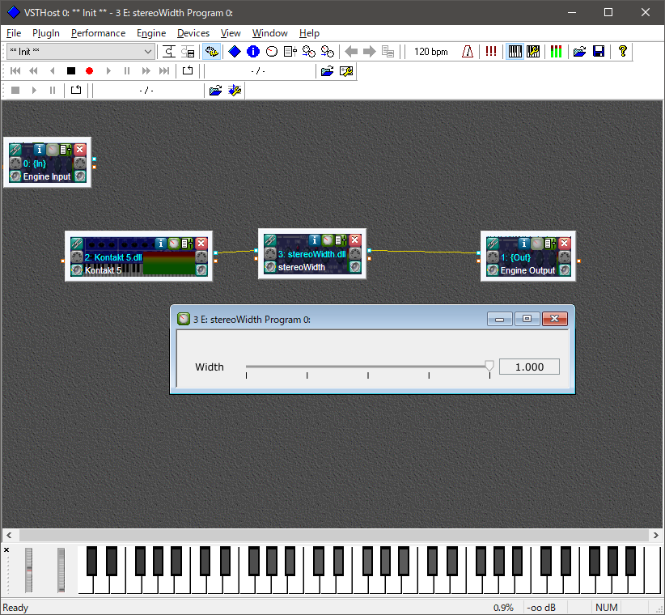Click the Width value field showing 1.000
665x615 pixels.
click(529, 367)
